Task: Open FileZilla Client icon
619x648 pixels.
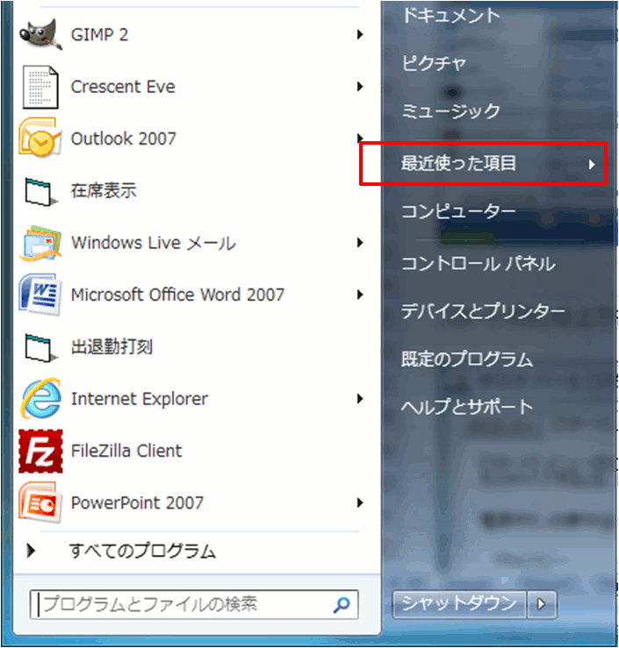Action: tap(40, 451)
